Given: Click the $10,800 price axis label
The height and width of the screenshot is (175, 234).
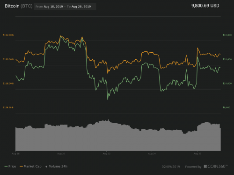Looking at the screenshot, I should click(227, 35).
